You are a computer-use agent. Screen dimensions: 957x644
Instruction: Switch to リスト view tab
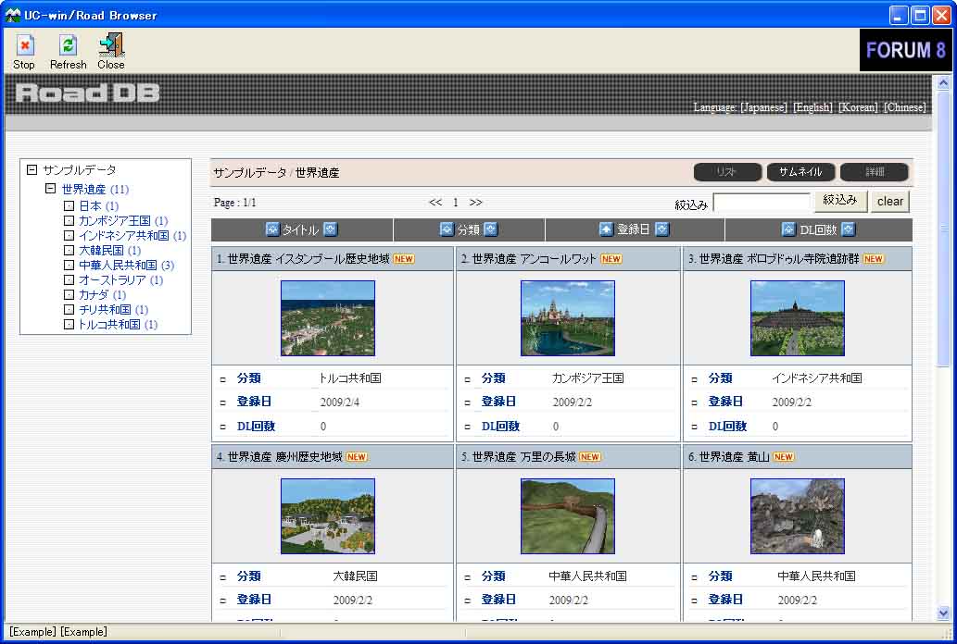[726, 172]
